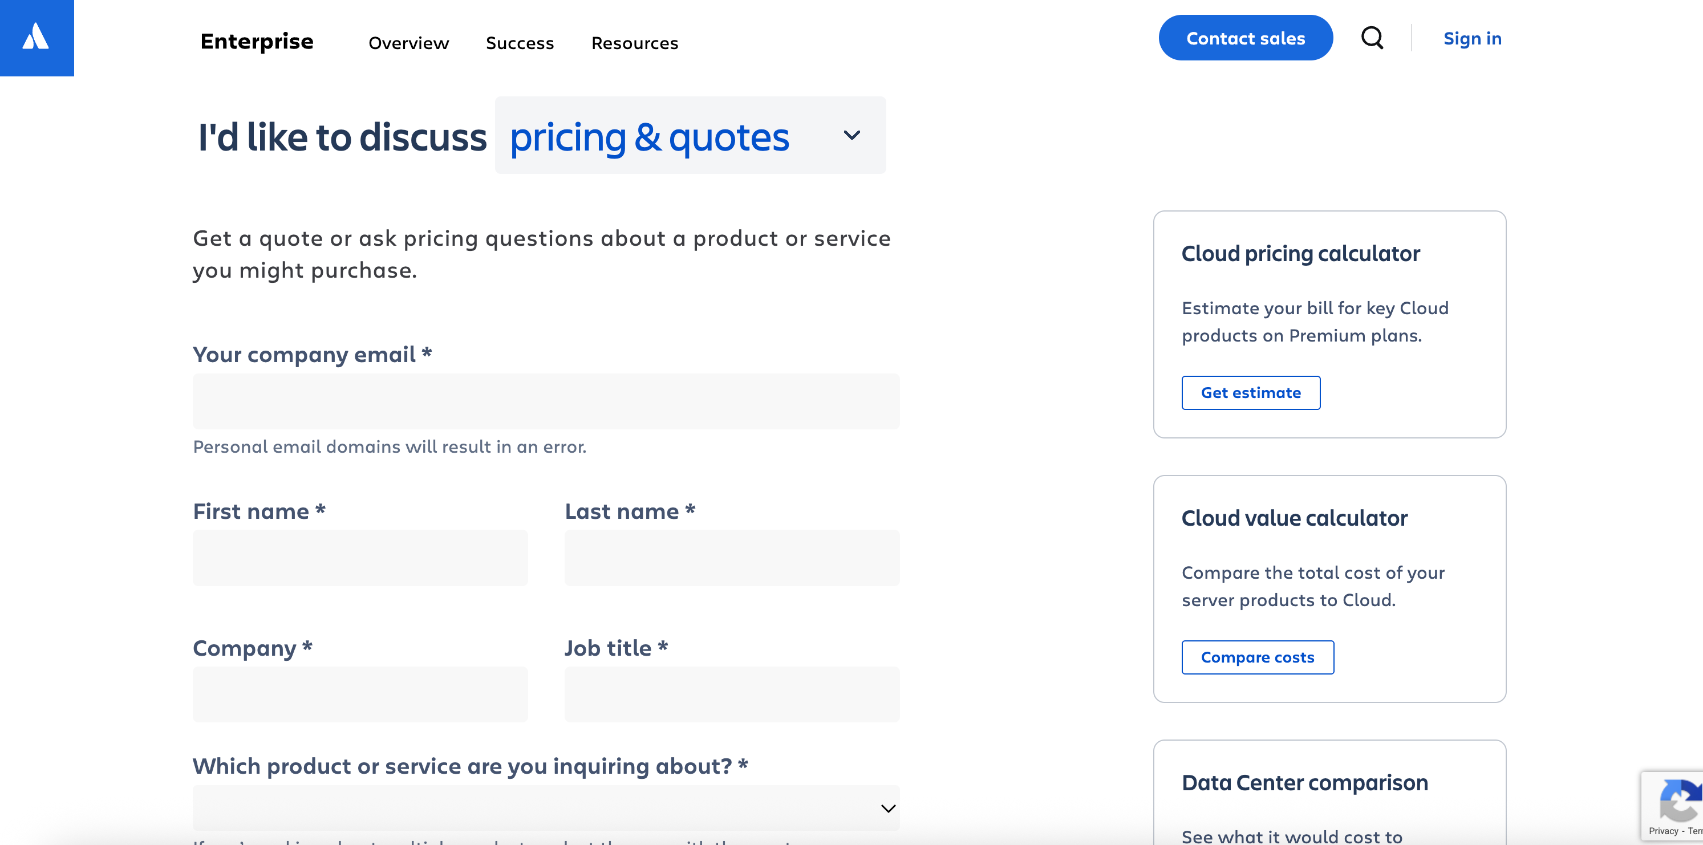
Task: Focus the Last name input field
Action: tap(732, 557)
